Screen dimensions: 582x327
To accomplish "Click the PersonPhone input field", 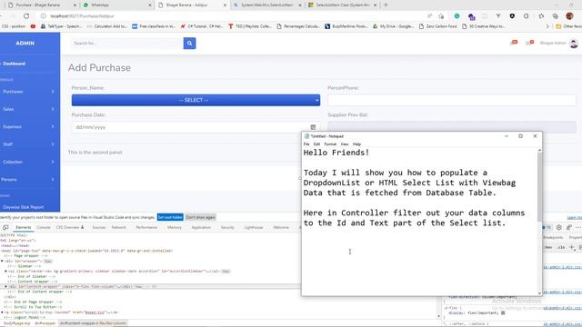I will pyautogui.click(x=452, y=100).
